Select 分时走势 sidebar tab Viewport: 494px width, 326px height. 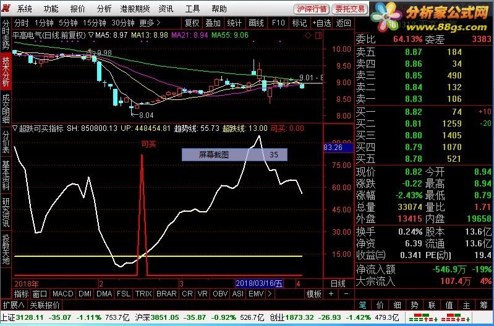click(x=6, y=35)
